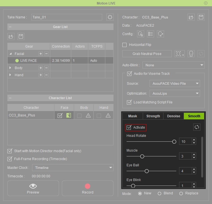
Task: Click the green face gear assignment icon
Action: [x=69, y=115]
